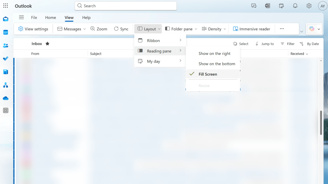Open the OneDrive cloud icon
This screenshot has height=184, width=328.
5,98
